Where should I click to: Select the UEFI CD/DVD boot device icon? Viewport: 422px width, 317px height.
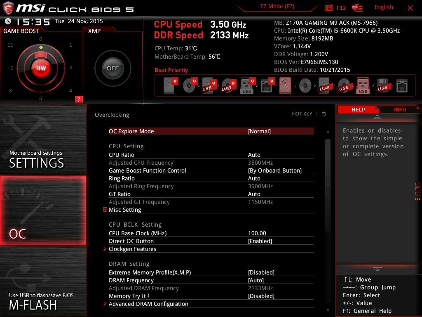(190, 85)
